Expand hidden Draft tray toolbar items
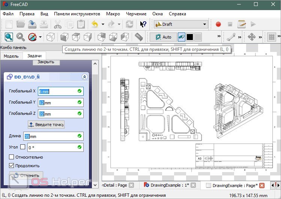Viewport: 281px width, 199px height. tap(219, 36)
